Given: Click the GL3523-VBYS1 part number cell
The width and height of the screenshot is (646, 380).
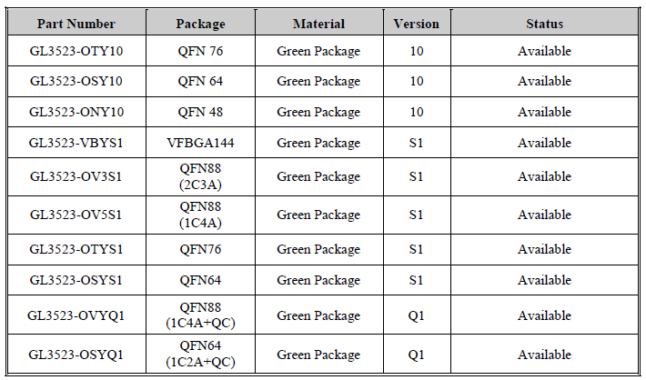Looking at the screenshot, I should pyautogui.click(x=76, y=143).
